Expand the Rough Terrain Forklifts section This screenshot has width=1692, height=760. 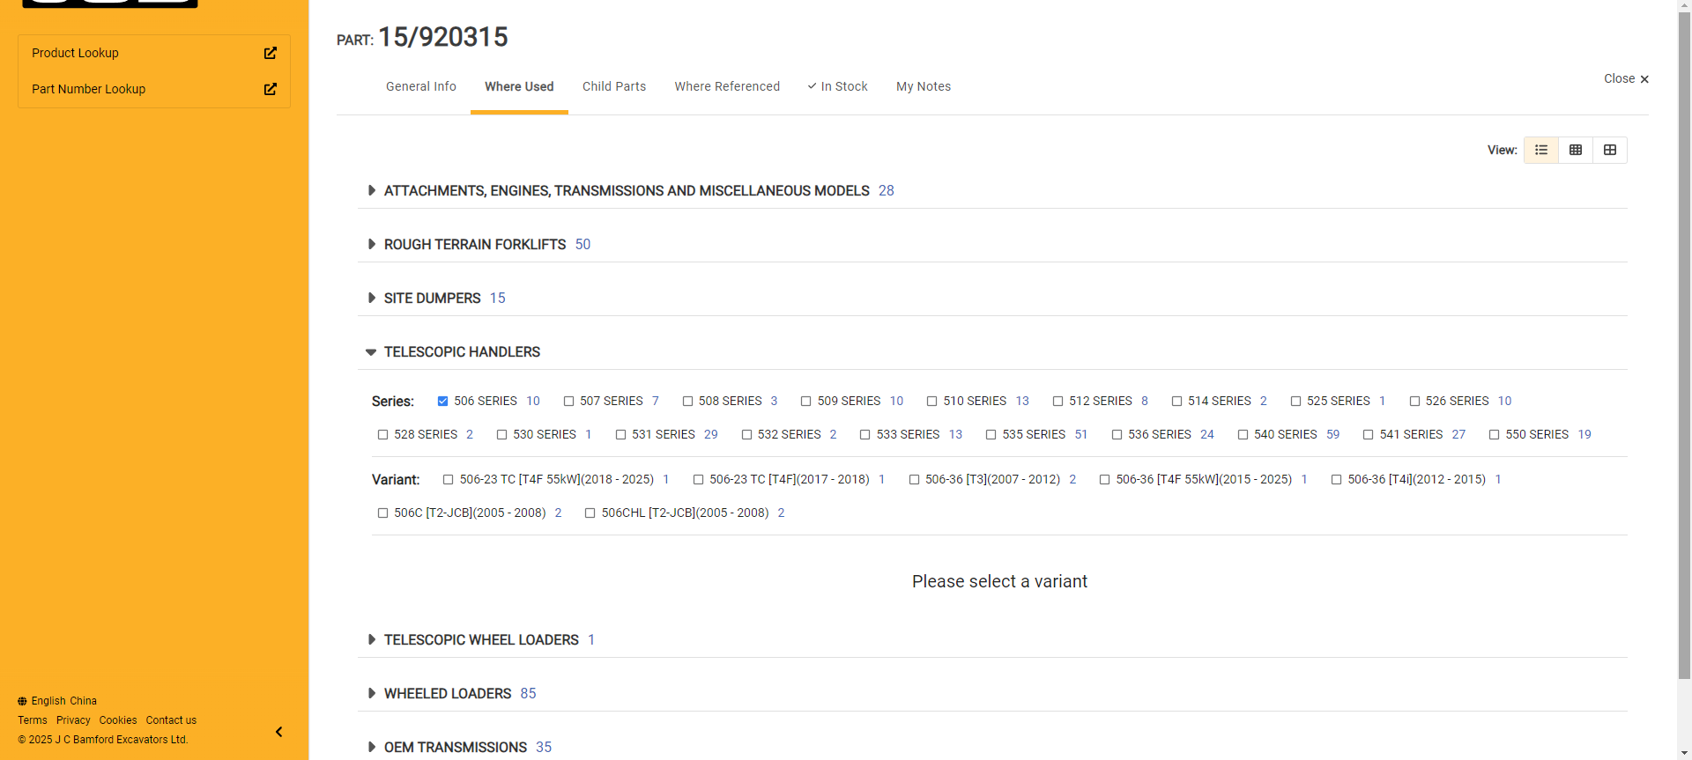371,244
